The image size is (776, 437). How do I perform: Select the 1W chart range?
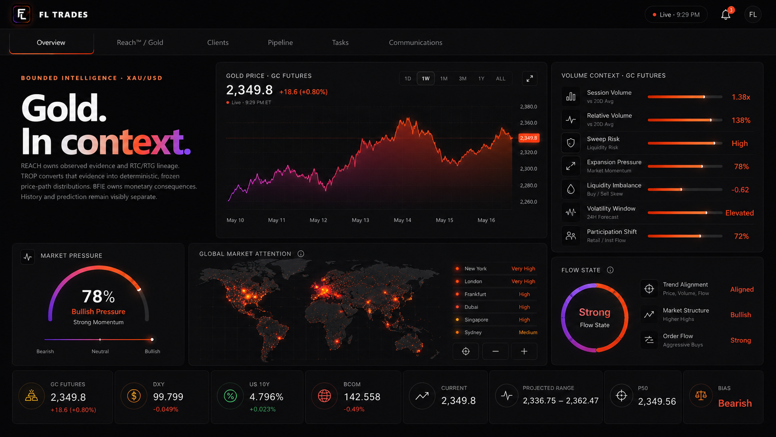(x=426, y=78)
